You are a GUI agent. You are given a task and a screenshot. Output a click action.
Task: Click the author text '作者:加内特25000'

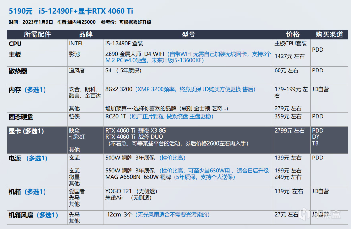(x=76, y=22)
